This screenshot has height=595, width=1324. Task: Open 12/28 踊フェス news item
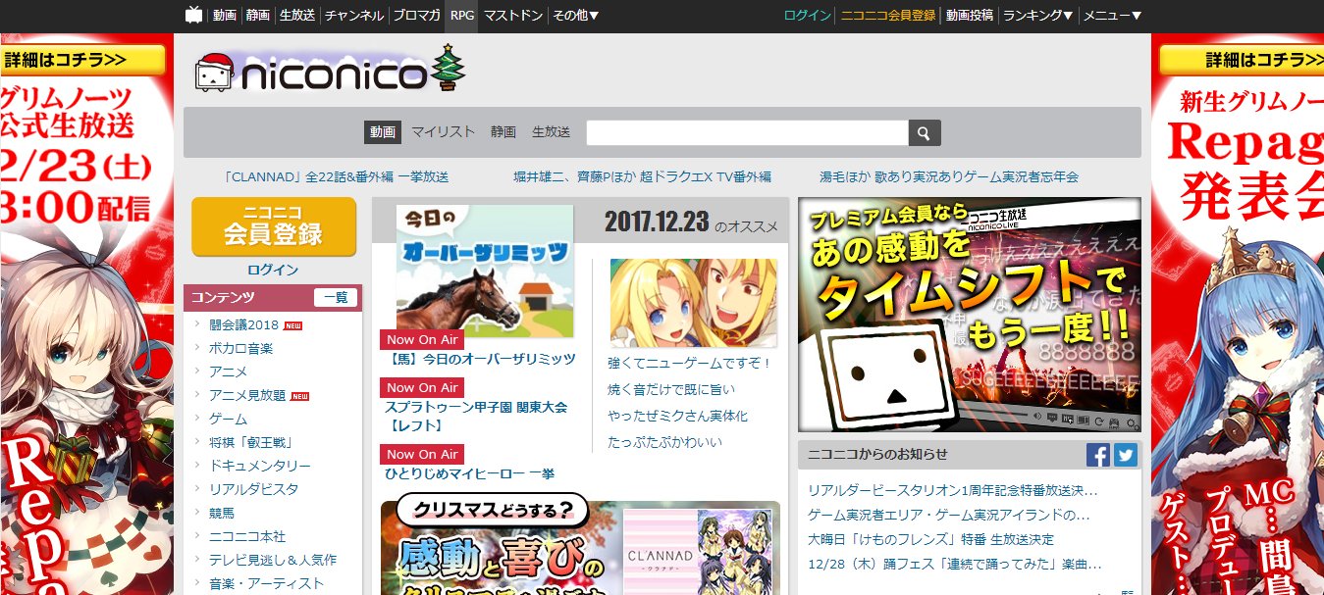954,565
